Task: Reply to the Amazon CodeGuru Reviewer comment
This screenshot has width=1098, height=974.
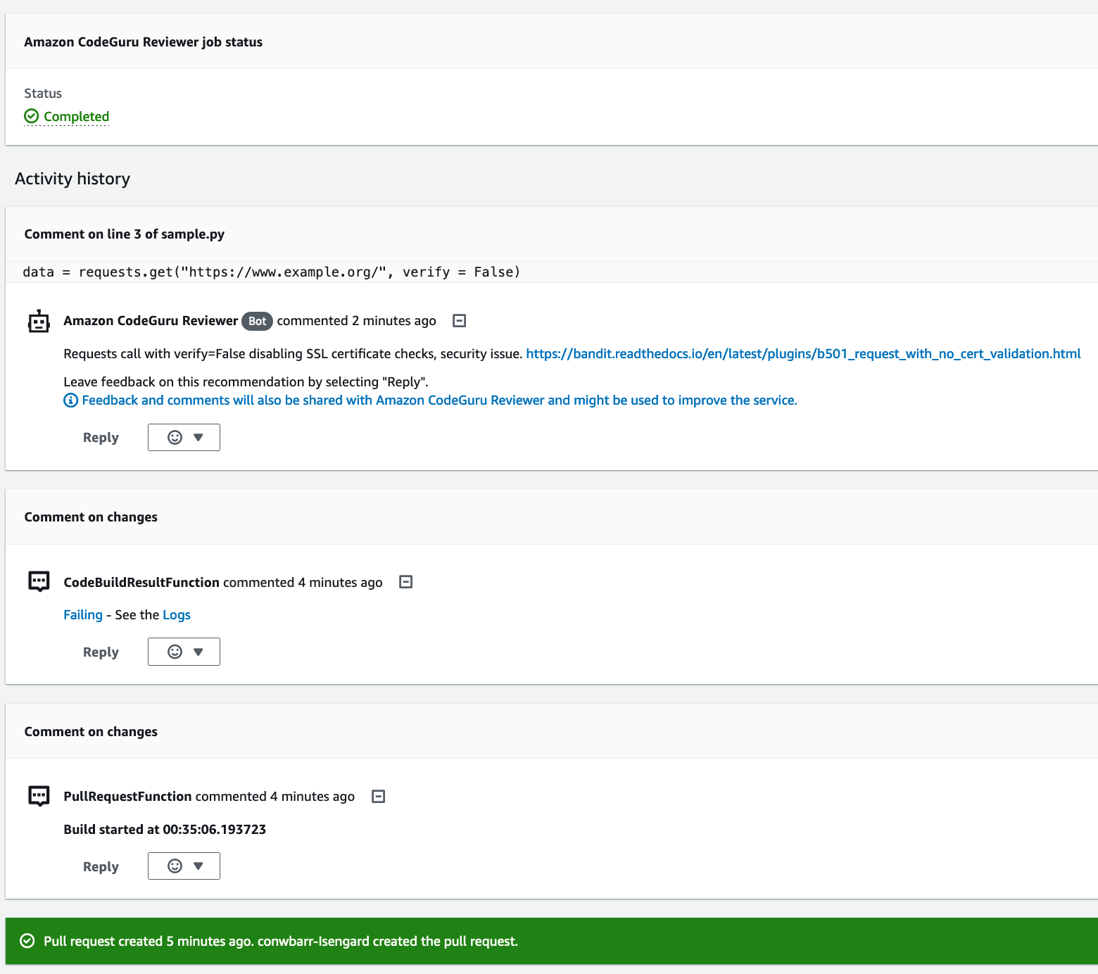Action: (101, 437)
